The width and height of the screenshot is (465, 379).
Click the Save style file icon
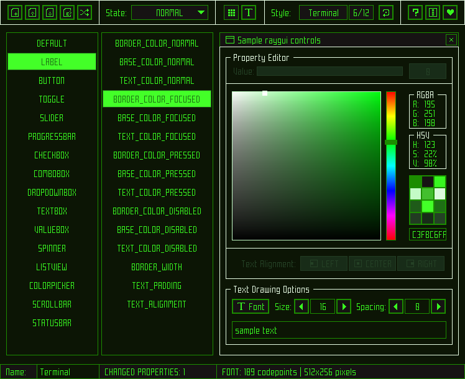pos(50,12)
